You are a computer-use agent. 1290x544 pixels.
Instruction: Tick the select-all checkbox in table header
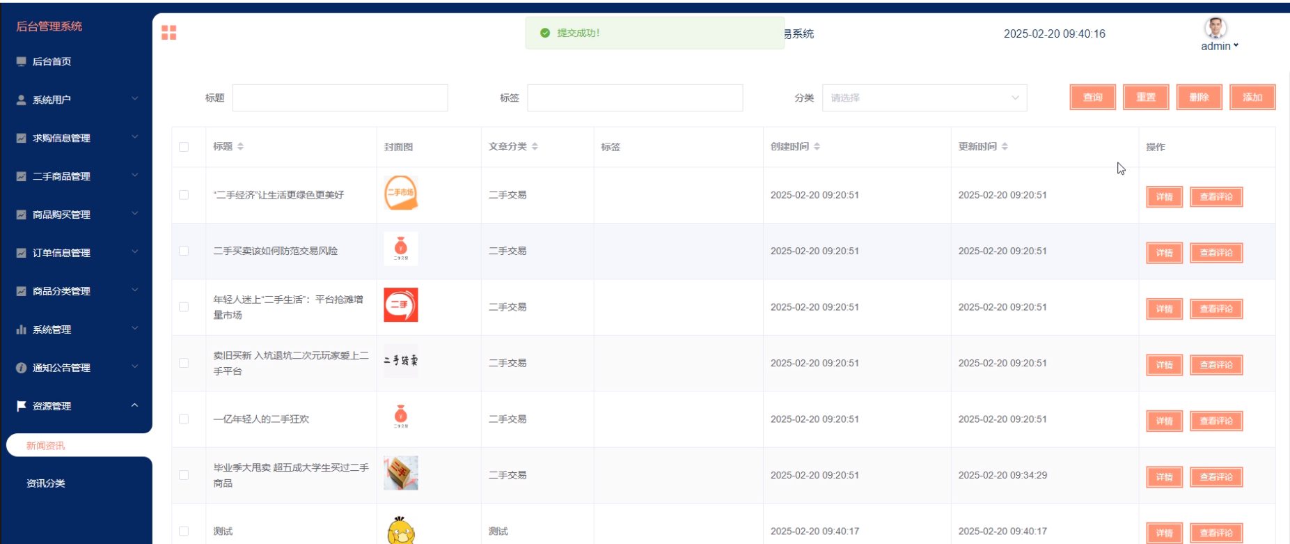tap(184, 147)
